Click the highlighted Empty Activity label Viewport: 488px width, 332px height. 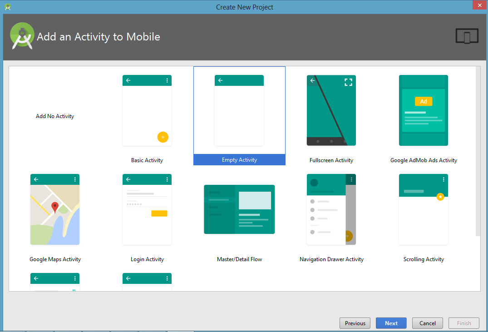239,160
